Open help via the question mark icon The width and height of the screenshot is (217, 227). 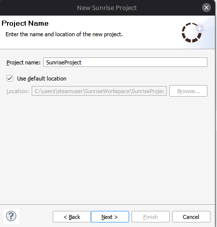coord(11,216)
